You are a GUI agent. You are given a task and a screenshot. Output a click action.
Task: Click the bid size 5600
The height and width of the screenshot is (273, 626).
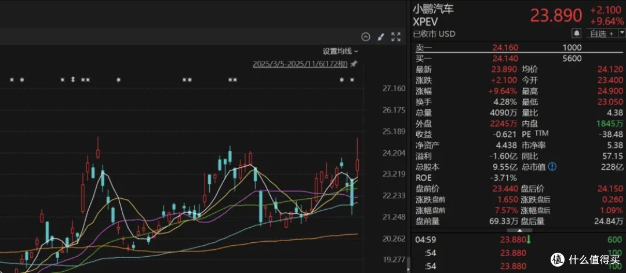click(x=572, y=59)
